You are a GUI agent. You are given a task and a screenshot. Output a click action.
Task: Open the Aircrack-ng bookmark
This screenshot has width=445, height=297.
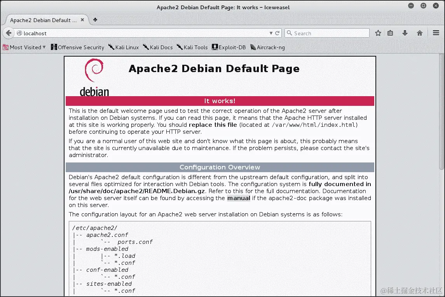[x=267, y=47]
